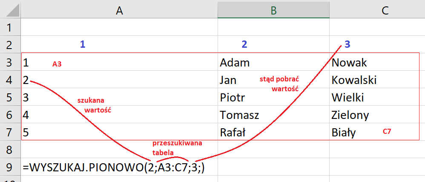Select column C header
This screenshot has height=182, width=425.
385,10
